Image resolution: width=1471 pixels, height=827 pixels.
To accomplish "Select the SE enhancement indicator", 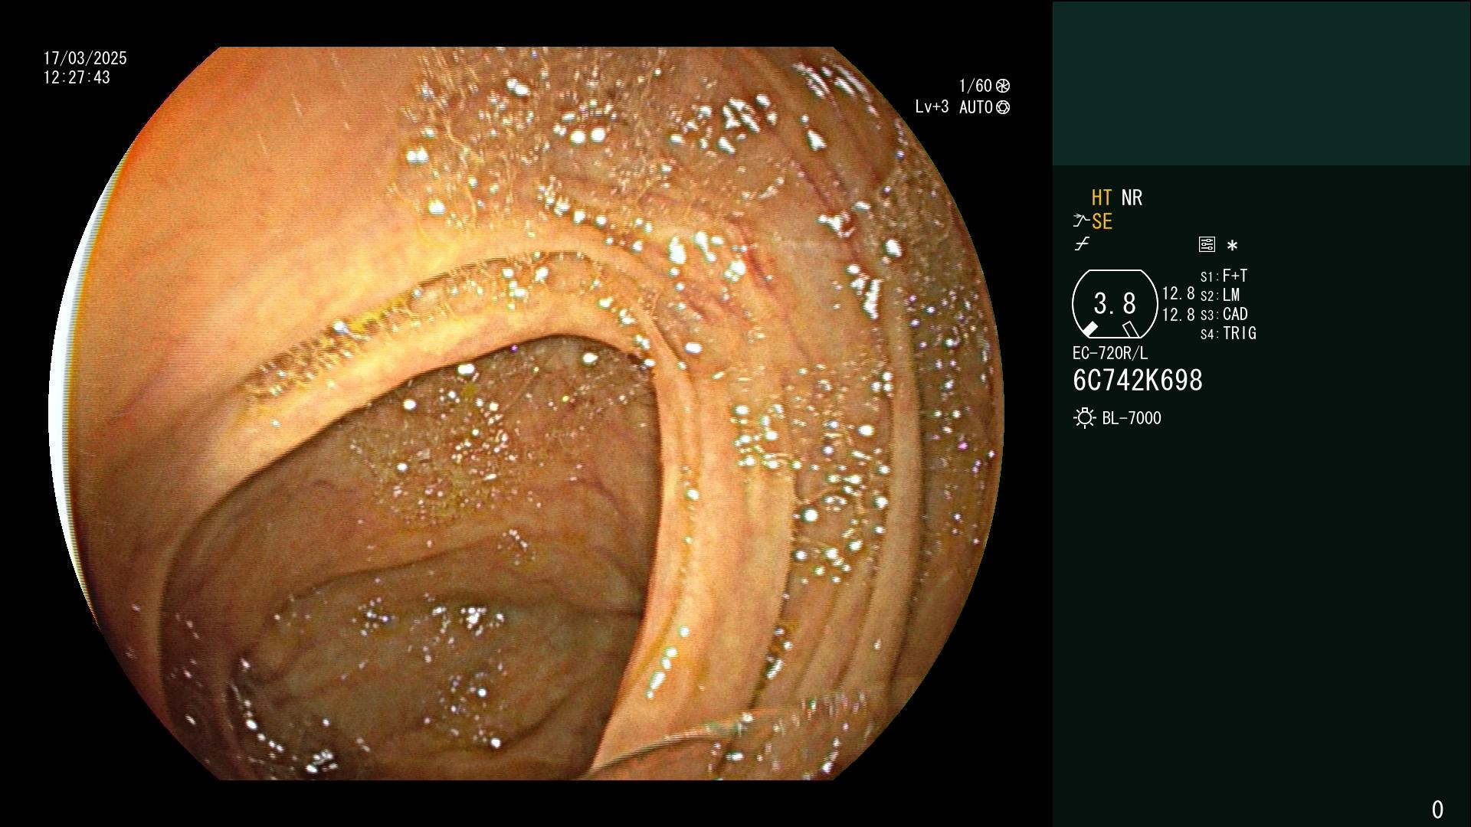I will [1102, 222].
